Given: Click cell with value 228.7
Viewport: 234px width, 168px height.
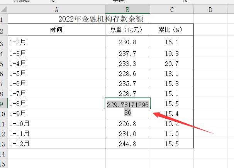Looking at the screenshot, I should (x=127, y=93).
